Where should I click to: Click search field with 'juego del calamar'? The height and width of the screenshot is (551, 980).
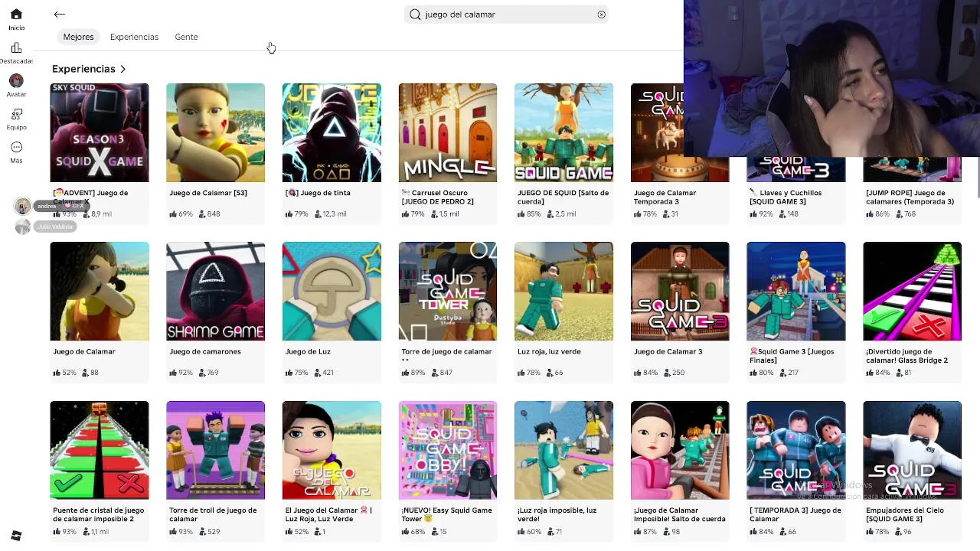pos(506,15)
